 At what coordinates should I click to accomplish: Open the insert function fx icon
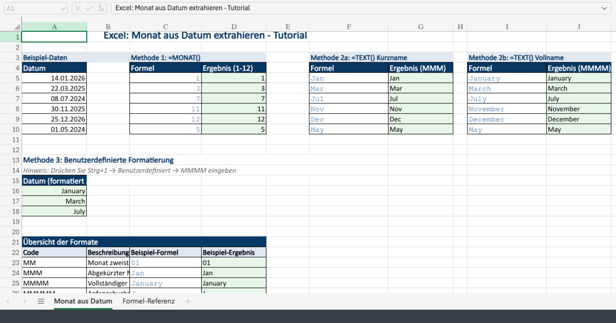pos(100,8)
